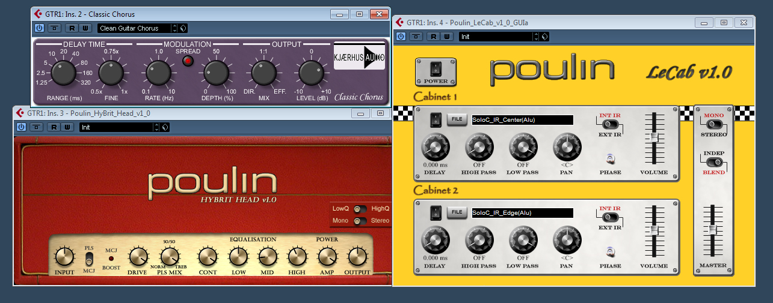The image size is (773, 303).
Task: Toggle the red Spread LED in Modulation
Action: pyautogui.click(x=188, y=61)
